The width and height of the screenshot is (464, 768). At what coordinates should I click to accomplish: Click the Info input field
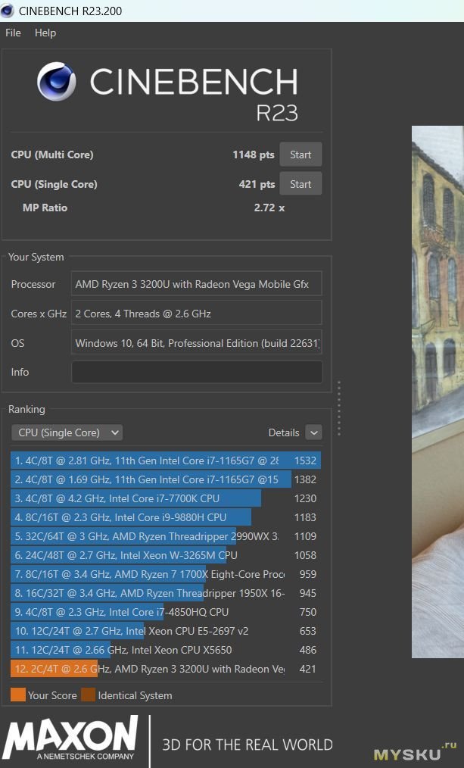[x=197, y=372]
